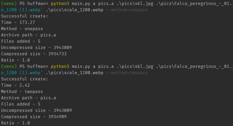Screen dimensions: 233x126
Task: Click the first '.\pics\scale_1200.webp' path argument
Action: click(75, 10)
